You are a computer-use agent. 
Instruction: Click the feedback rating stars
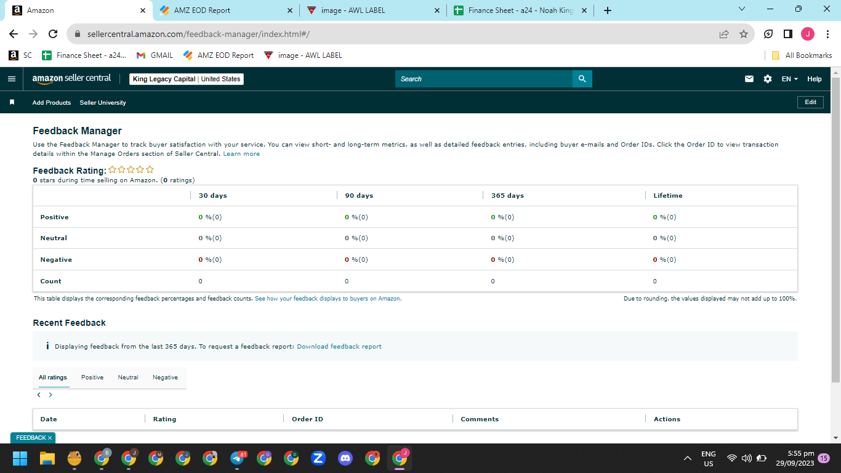pos(131,170)
